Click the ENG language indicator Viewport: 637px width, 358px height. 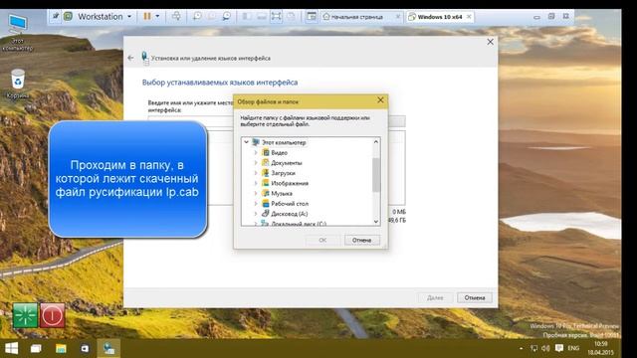click(573, 348)
